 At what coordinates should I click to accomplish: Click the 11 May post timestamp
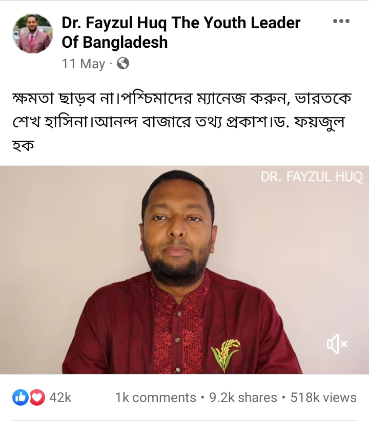point(84,64)
